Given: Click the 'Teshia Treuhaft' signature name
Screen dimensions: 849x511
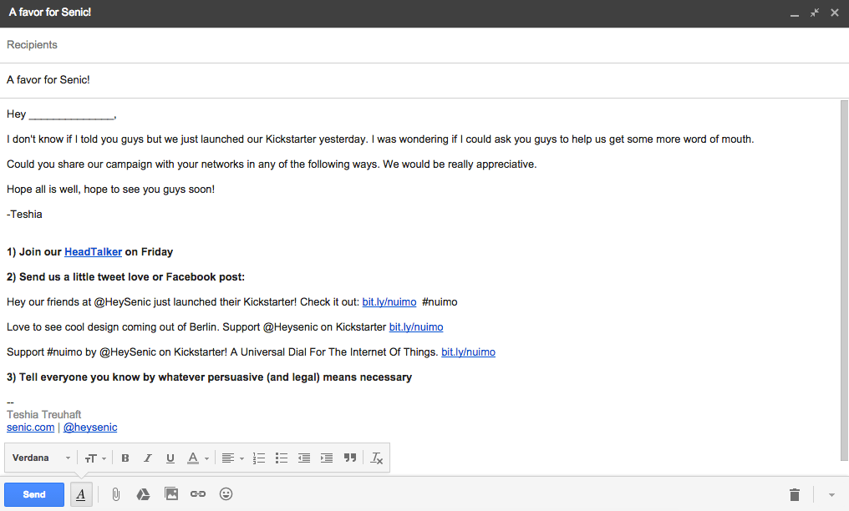Looking at the screenshot, I should click(43, 415).
